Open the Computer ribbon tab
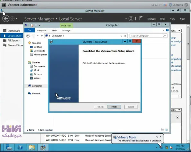The image size is (191, 152). tap(42, 30)
